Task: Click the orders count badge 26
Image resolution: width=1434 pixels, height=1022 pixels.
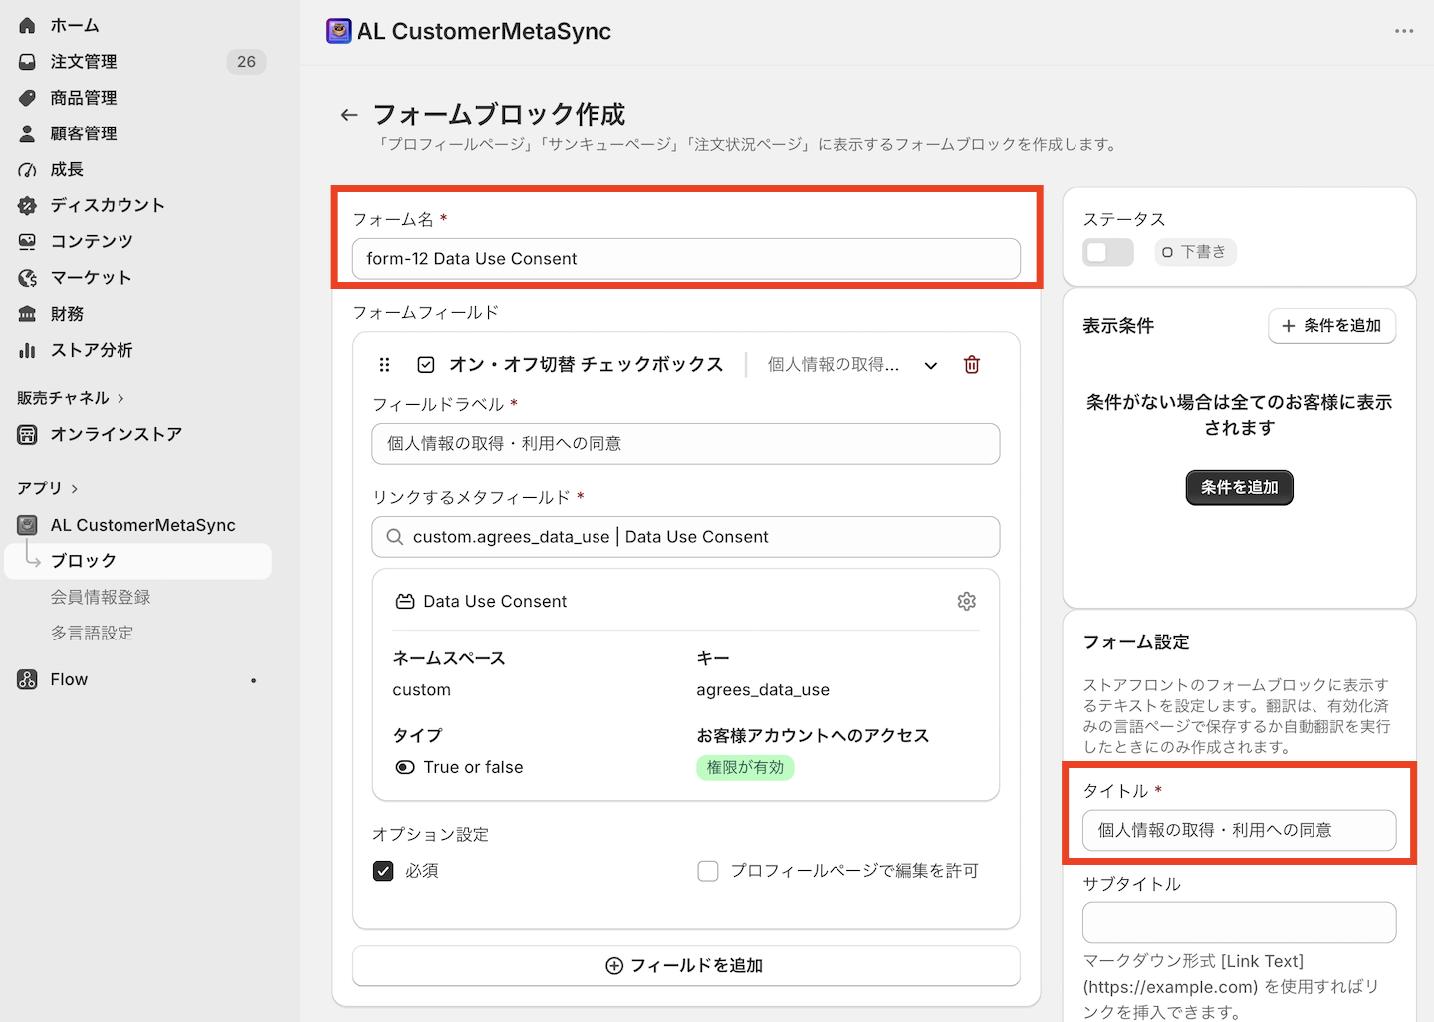Action: coord(246,62)
